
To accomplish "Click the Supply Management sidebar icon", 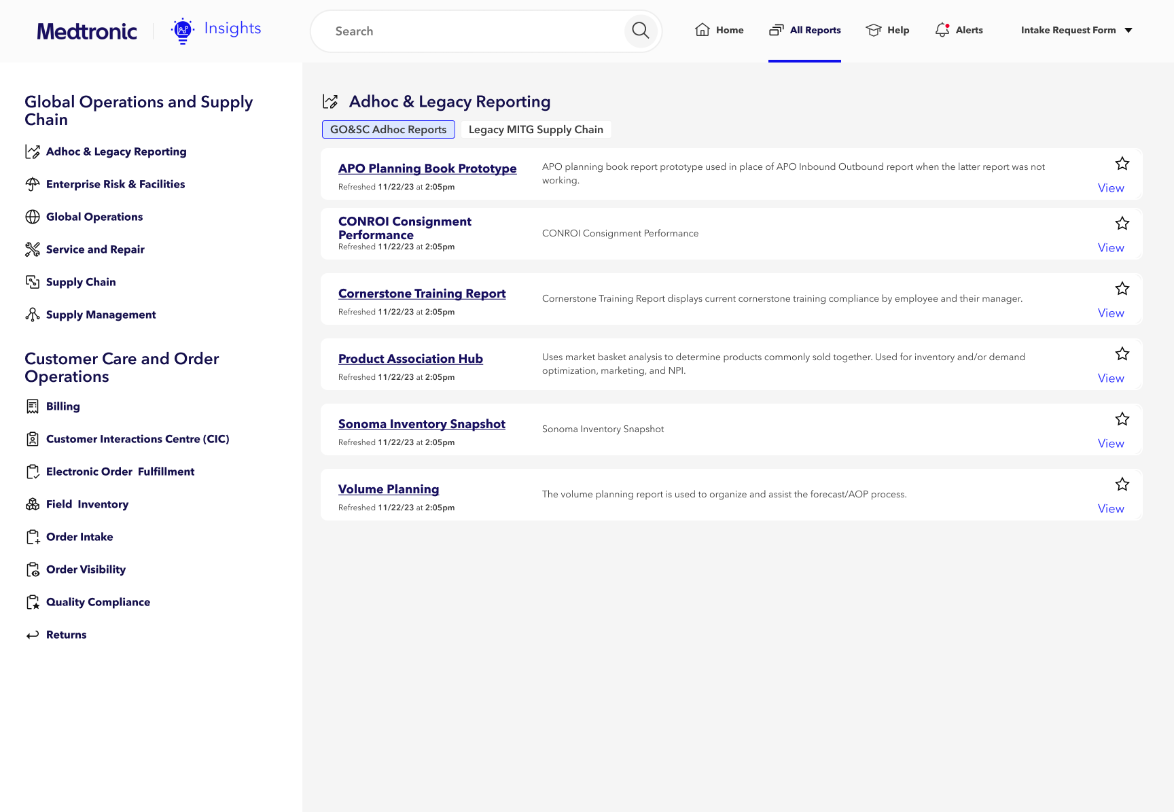I will point(33,315).
